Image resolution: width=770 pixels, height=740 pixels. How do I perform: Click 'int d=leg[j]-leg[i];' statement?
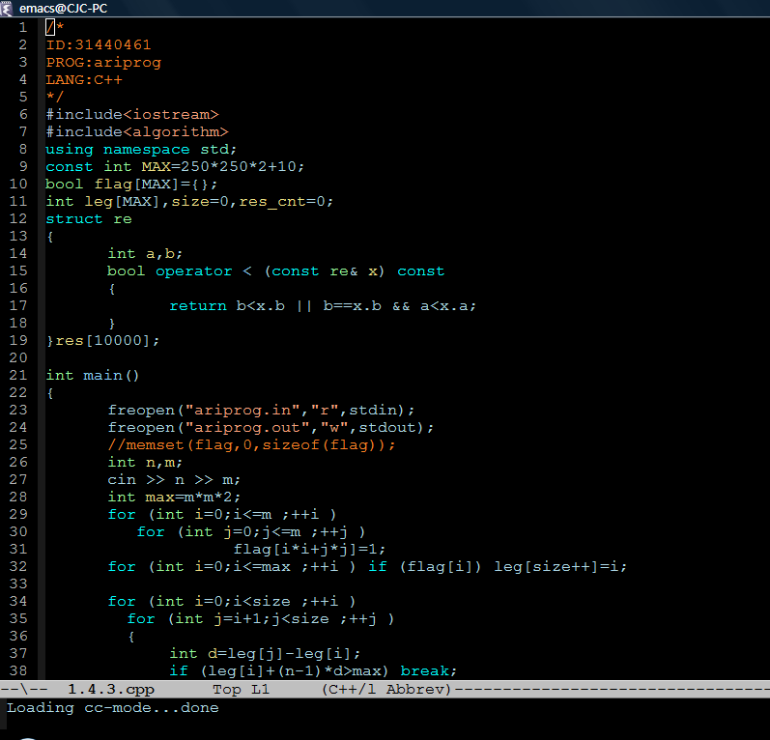[x=265, y=654]
